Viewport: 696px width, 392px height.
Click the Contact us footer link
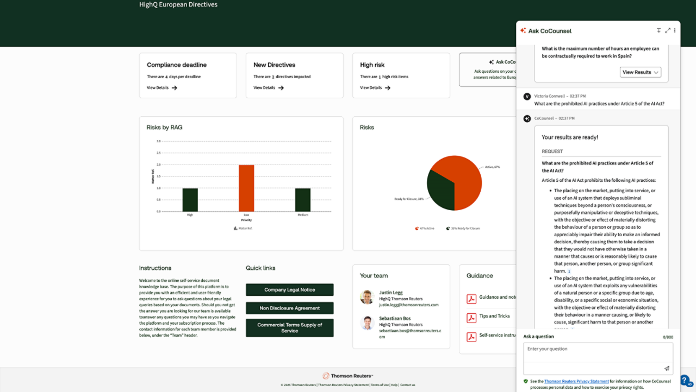coord(408,385)
